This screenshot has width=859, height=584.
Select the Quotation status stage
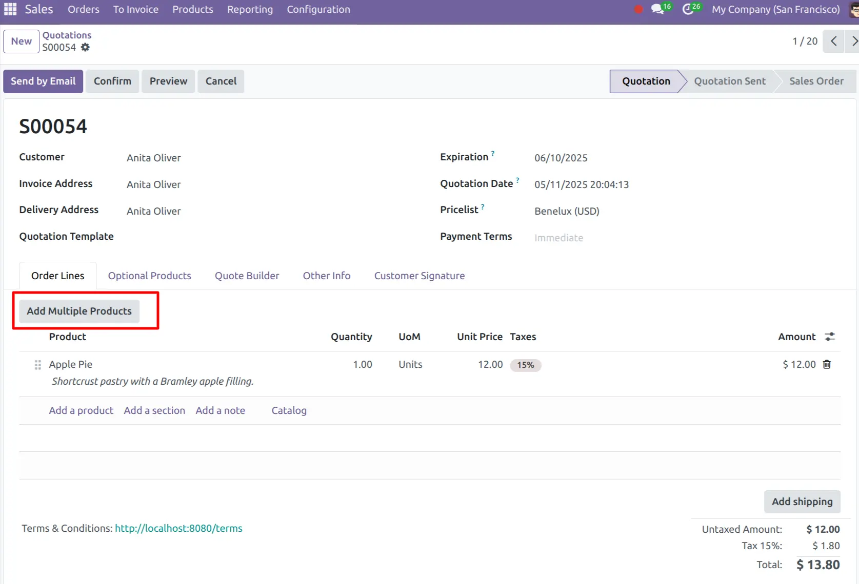[x=646, y=81]
